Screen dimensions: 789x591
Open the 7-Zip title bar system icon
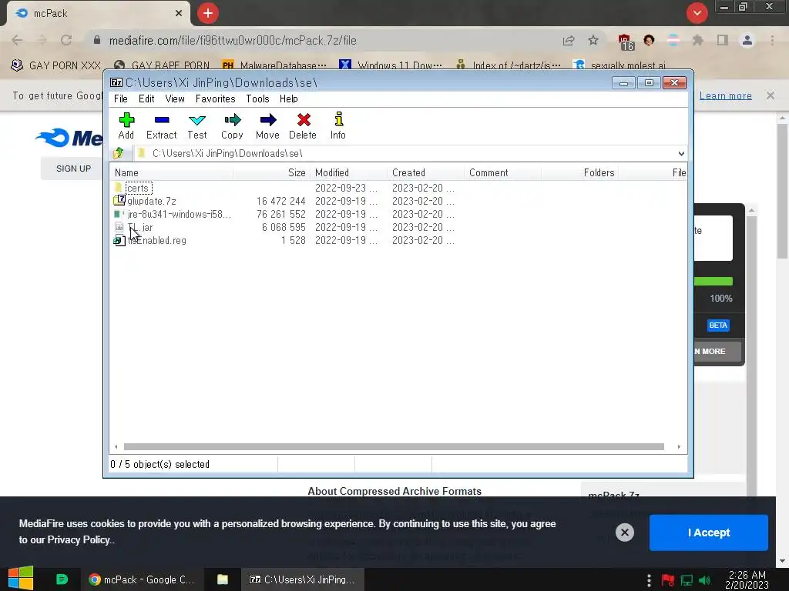tap(116, 82)
